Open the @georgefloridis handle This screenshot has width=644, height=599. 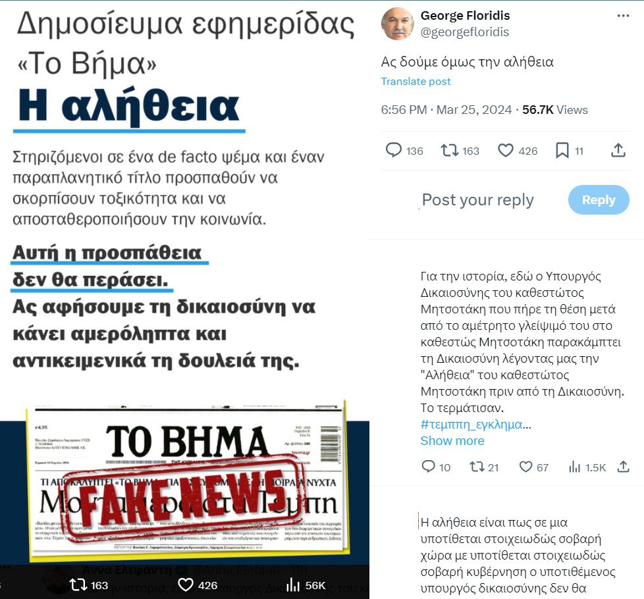click(x=464, y=32)
